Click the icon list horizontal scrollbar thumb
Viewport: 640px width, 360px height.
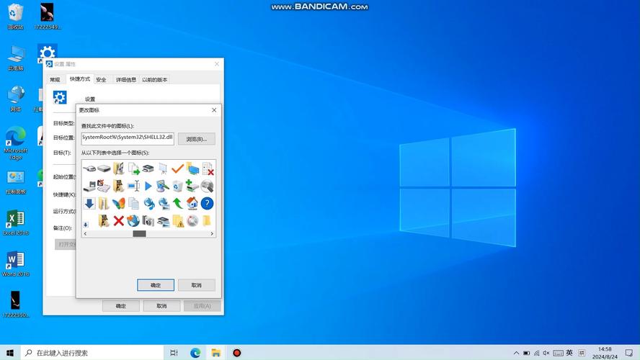click(139, 233)
